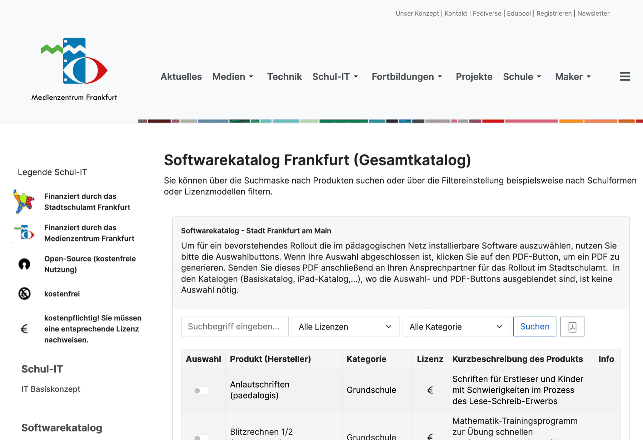Open the Alle Lizenzen dropdown
This screenshot has height=440, width=643.
tap(345, 326)
